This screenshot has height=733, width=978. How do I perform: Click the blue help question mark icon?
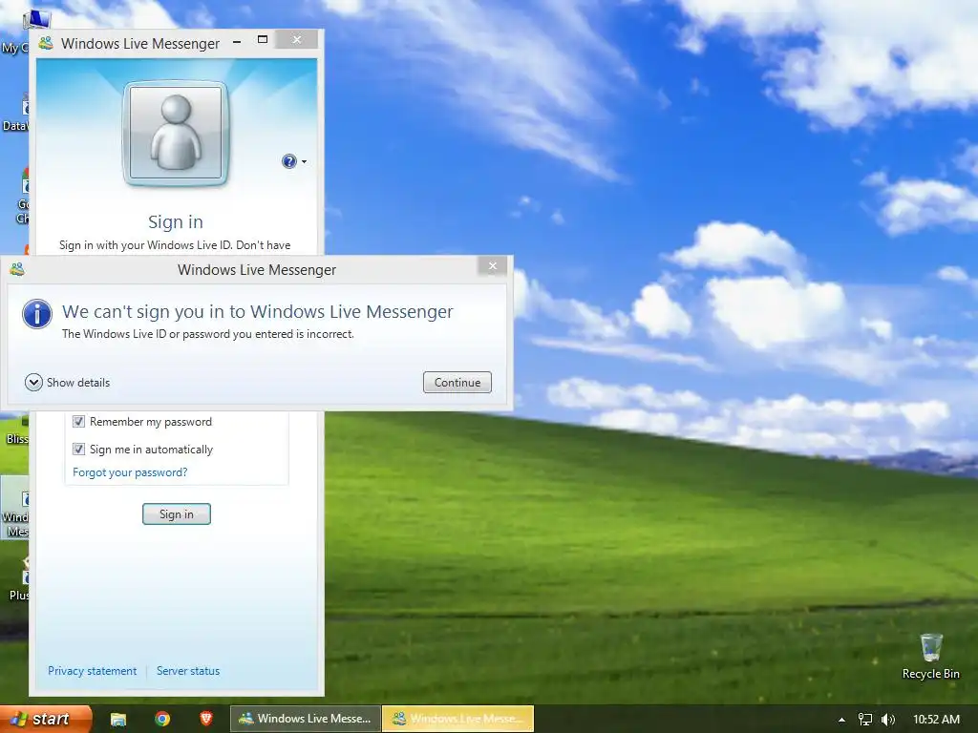(288, 161)
